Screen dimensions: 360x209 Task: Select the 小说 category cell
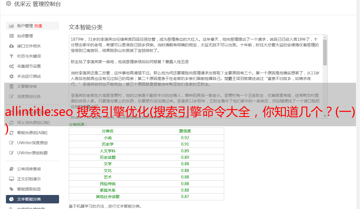tap(108, 138)
